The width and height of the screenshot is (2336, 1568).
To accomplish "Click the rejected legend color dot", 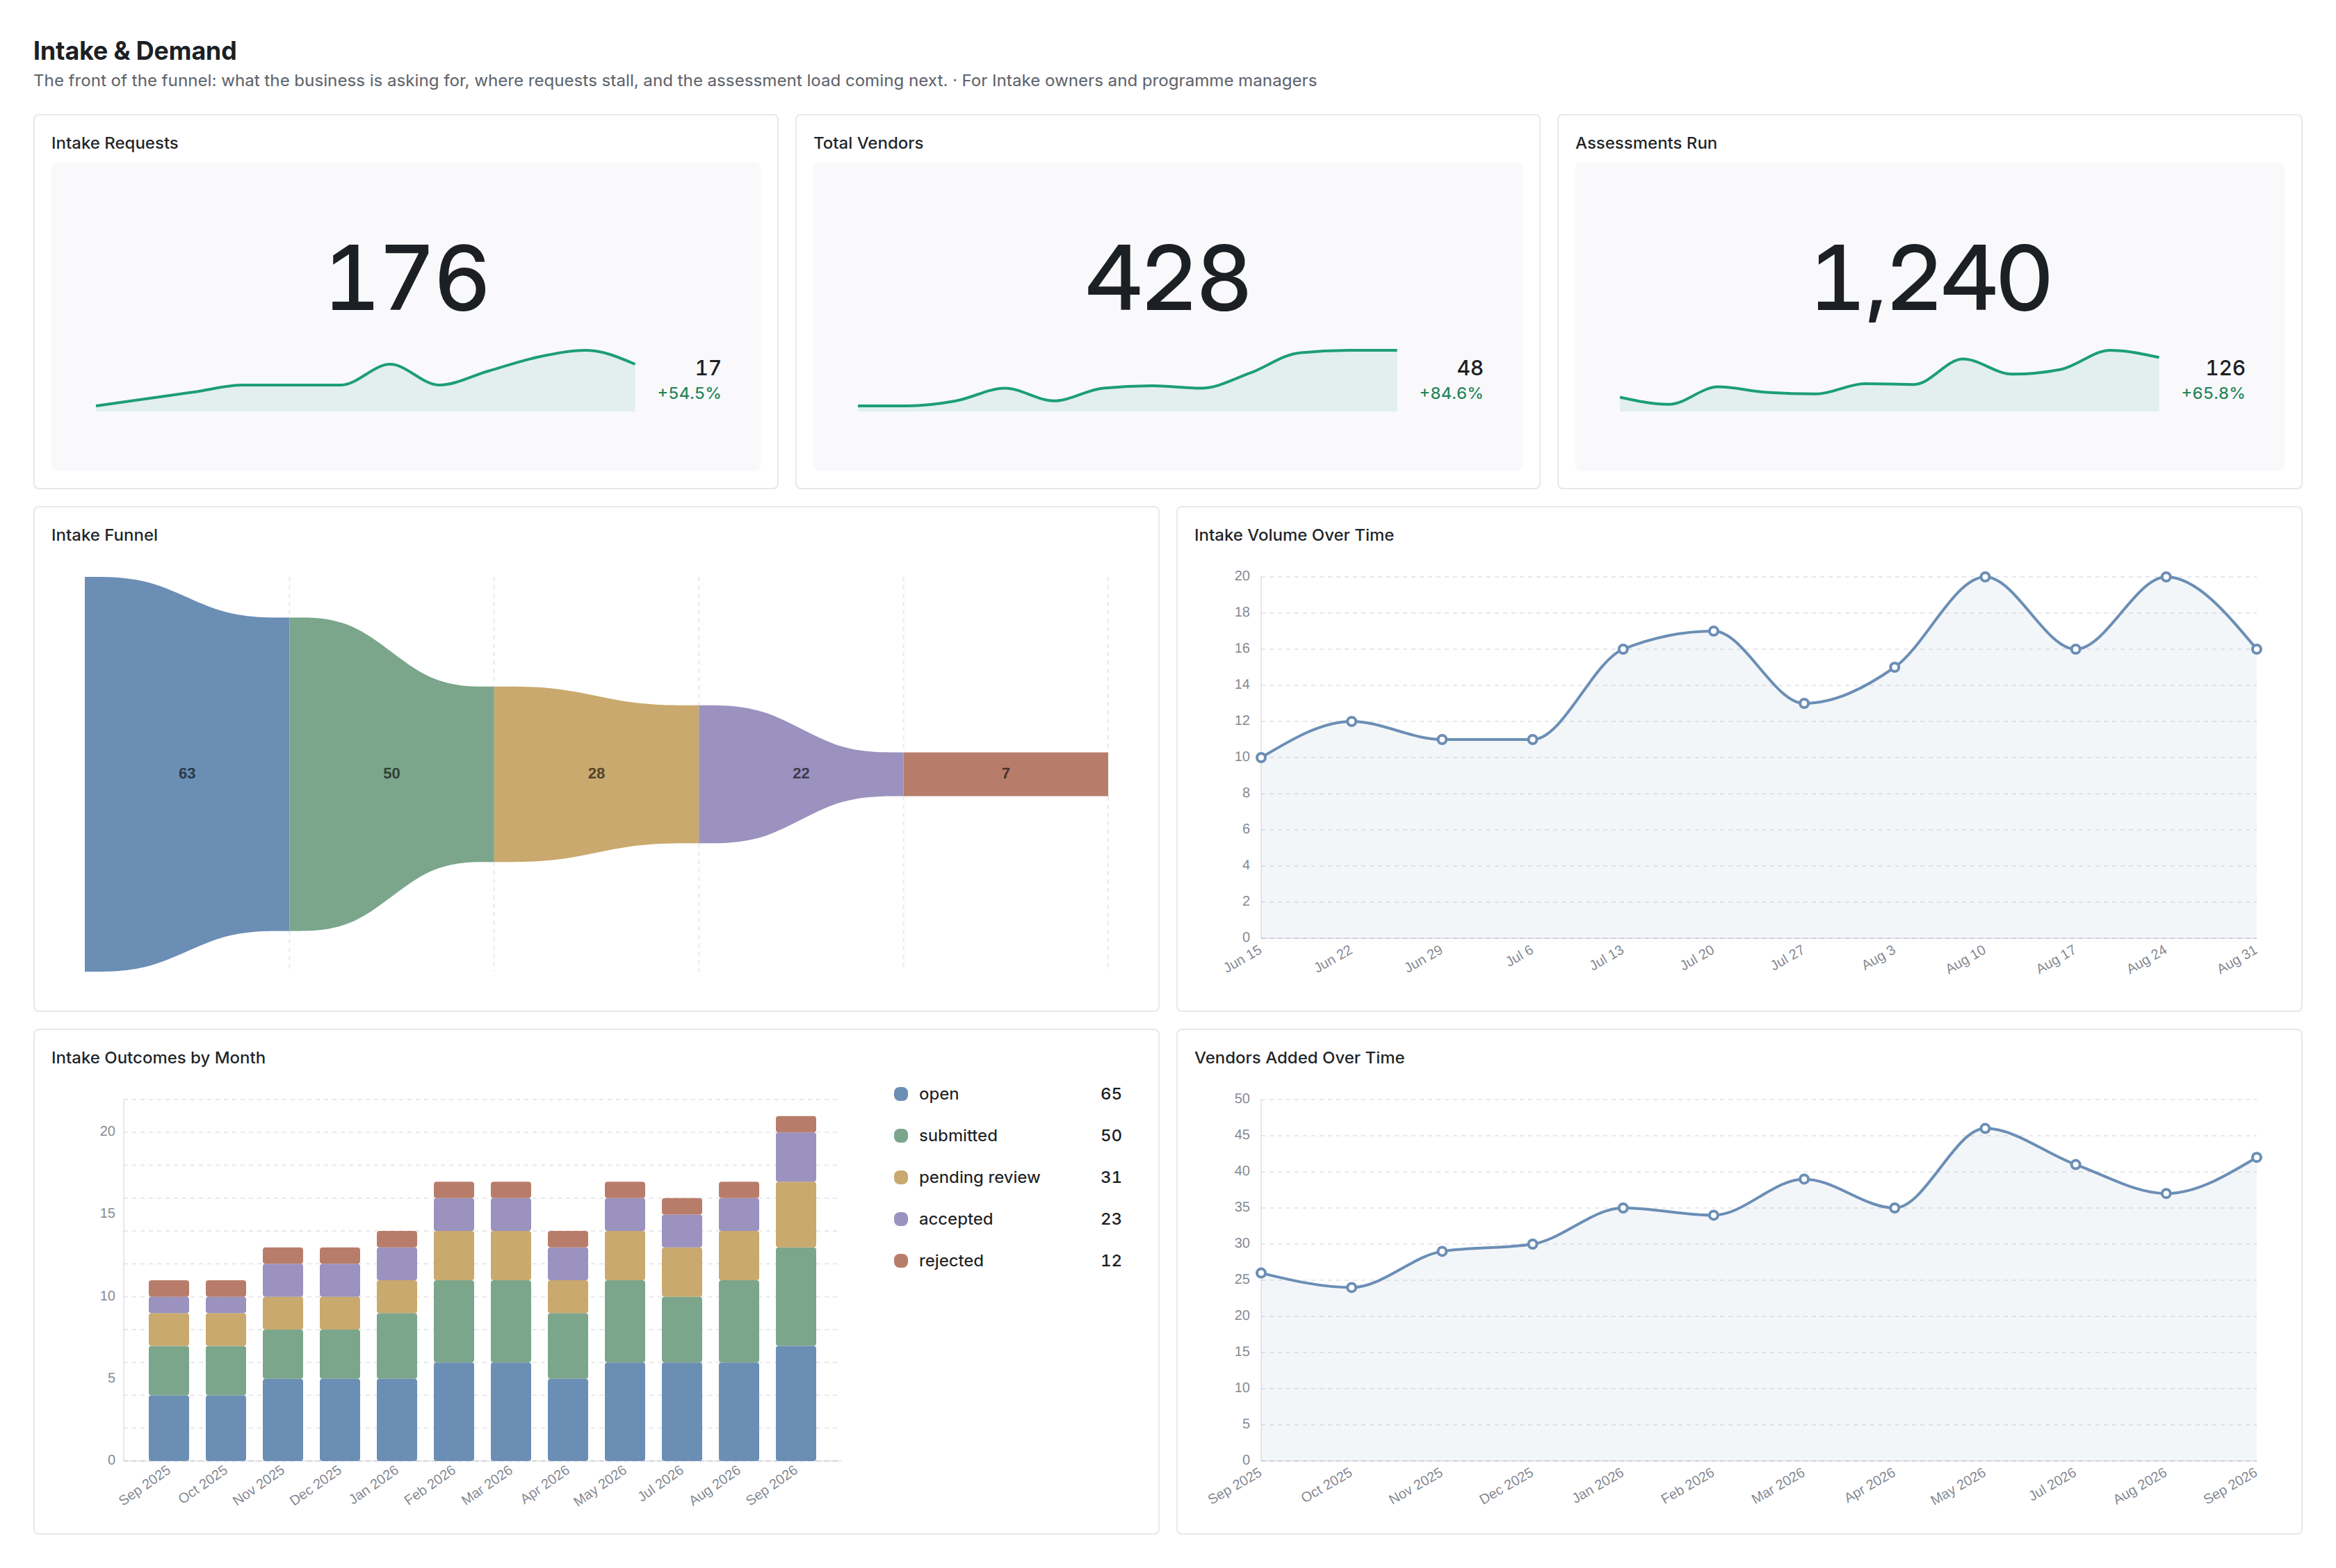I will point(901,1261).
